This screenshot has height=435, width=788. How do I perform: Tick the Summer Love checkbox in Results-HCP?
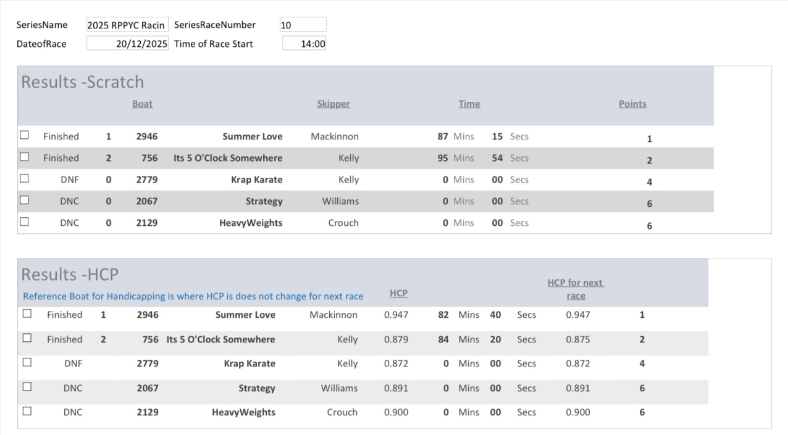[27, 313]
